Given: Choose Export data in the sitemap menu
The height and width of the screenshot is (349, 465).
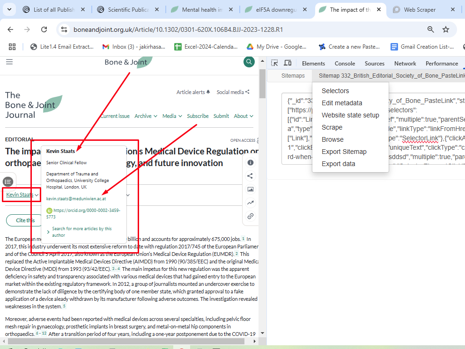Looking at the screenshot, I should (338, 164).
